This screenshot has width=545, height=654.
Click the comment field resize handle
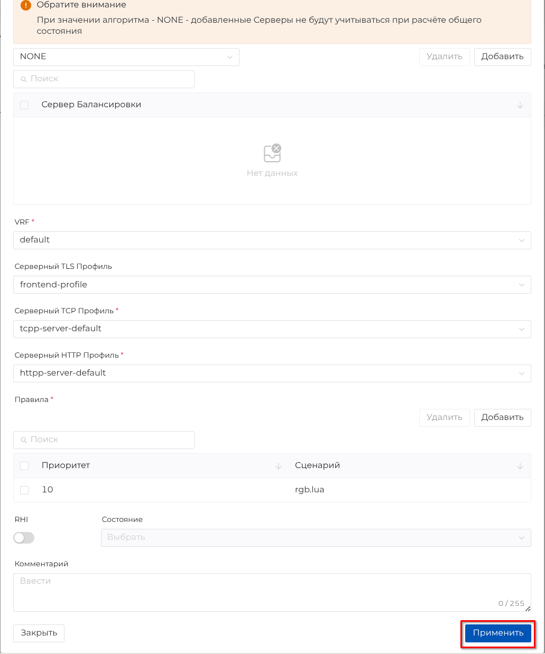pyautogui.click(x=528, y=609)
